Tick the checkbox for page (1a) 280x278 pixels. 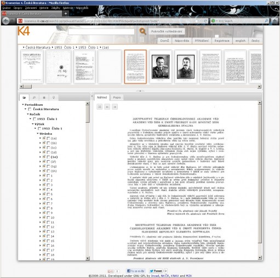coord(48,138)
